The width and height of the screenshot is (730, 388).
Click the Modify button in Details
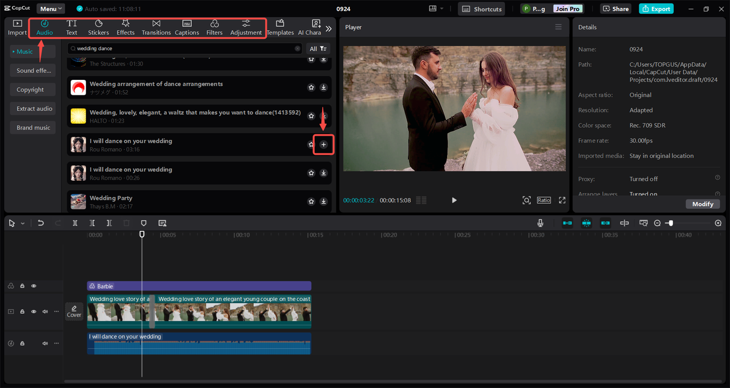click(x=703, y=204)
